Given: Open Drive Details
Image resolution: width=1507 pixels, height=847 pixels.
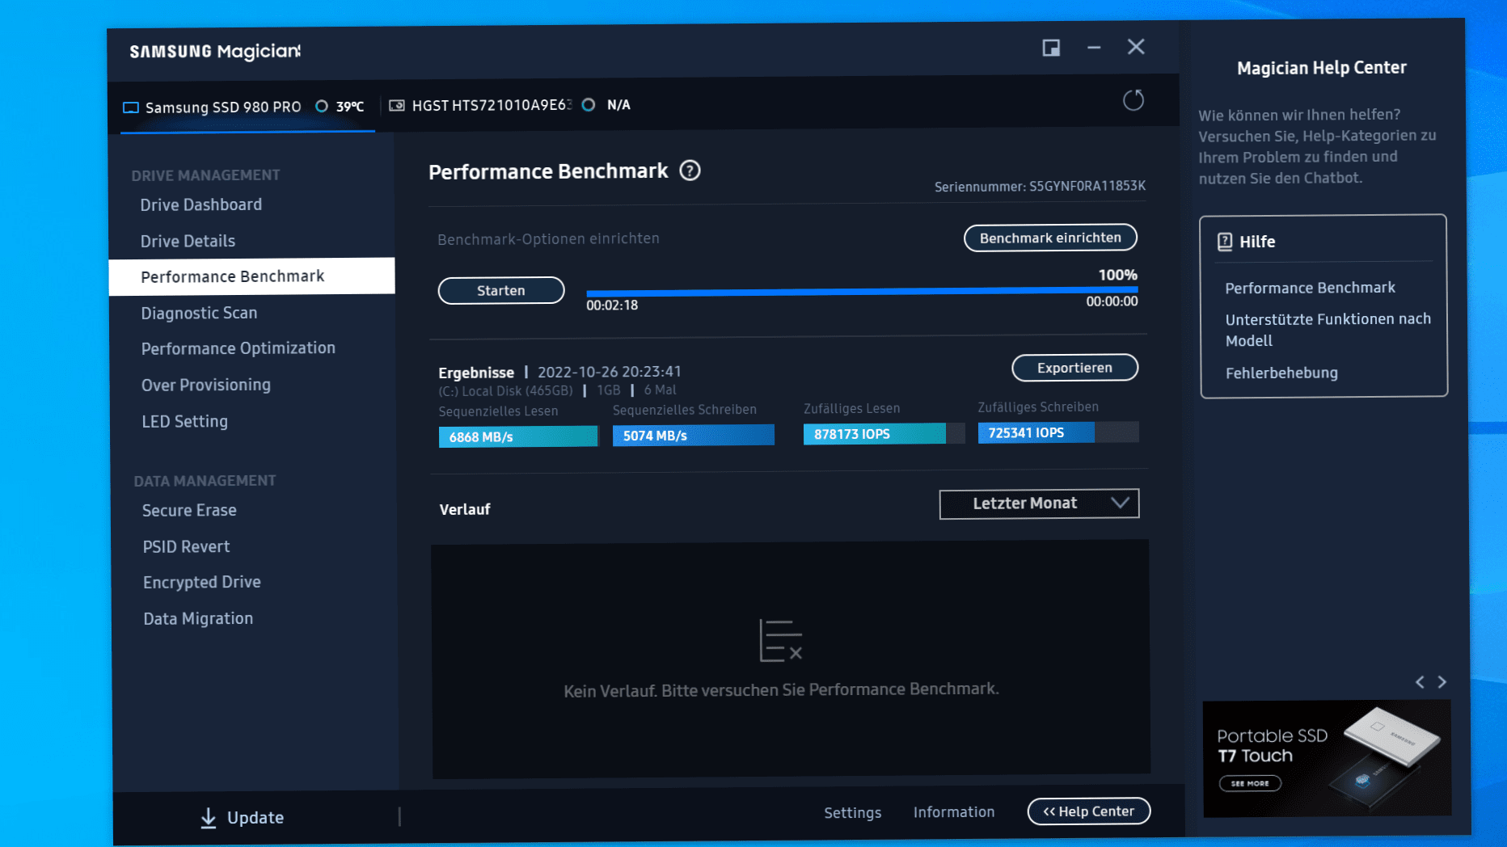Looking at the screenshot, I should [188, 241].
